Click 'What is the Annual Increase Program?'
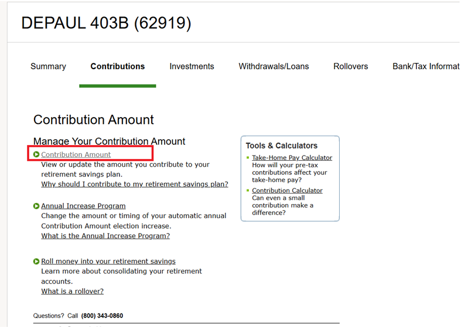Screen dimensions: 461x327 click(105, 236)
